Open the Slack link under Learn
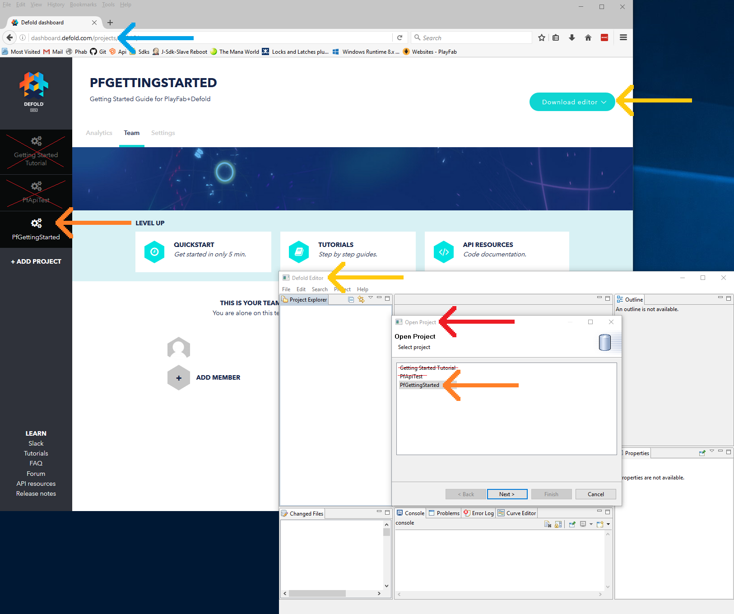 (36, 443)
